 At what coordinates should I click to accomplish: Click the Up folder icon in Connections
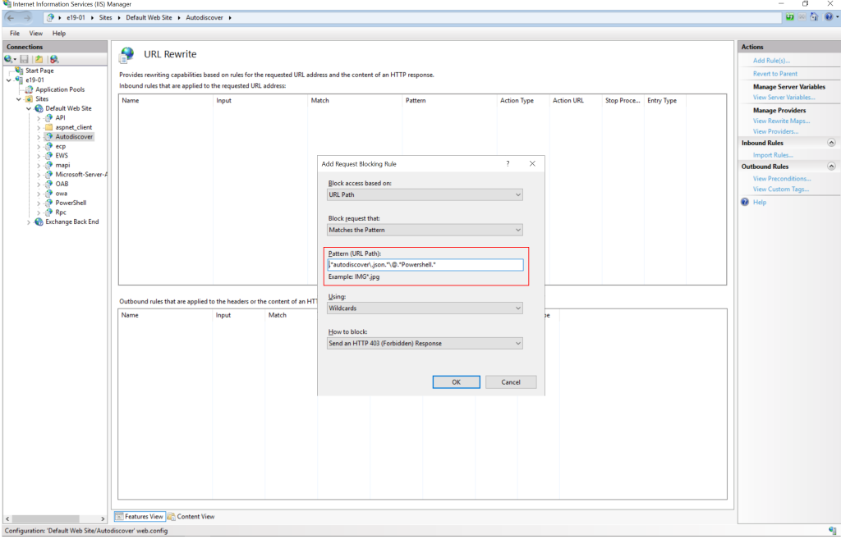pyautogui.click(x=39, y=59)
